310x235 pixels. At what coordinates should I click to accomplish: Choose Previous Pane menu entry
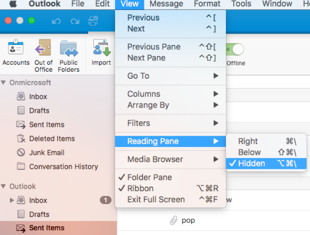click(170, 47)
